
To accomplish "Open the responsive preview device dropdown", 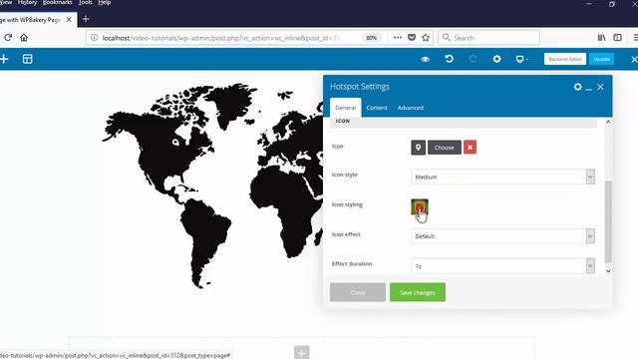I will pos(521,59).
